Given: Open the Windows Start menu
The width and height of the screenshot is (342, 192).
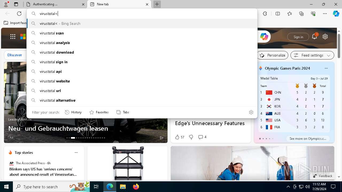Looking at the screenshot, I should (6, 187).
